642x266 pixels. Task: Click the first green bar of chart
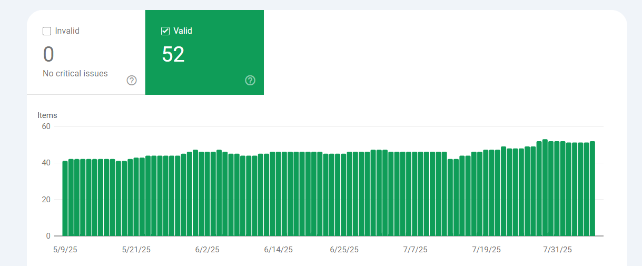(x=65, y=199)
